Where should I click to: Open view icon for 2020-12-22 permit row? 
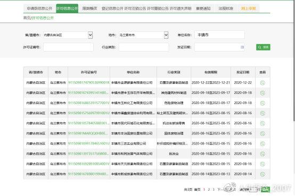pos(263,83)
